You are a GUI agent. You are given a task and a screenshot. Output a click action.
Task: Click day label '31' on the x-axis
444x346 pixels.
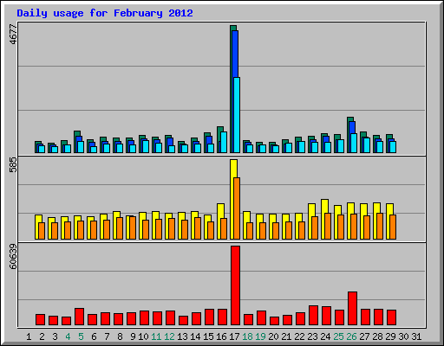[x=416, y=336]
